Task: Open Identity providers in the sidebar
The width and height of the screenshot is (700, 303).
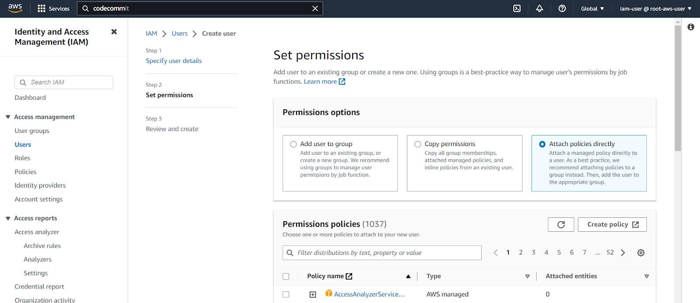Action: [x=40, y=185]
